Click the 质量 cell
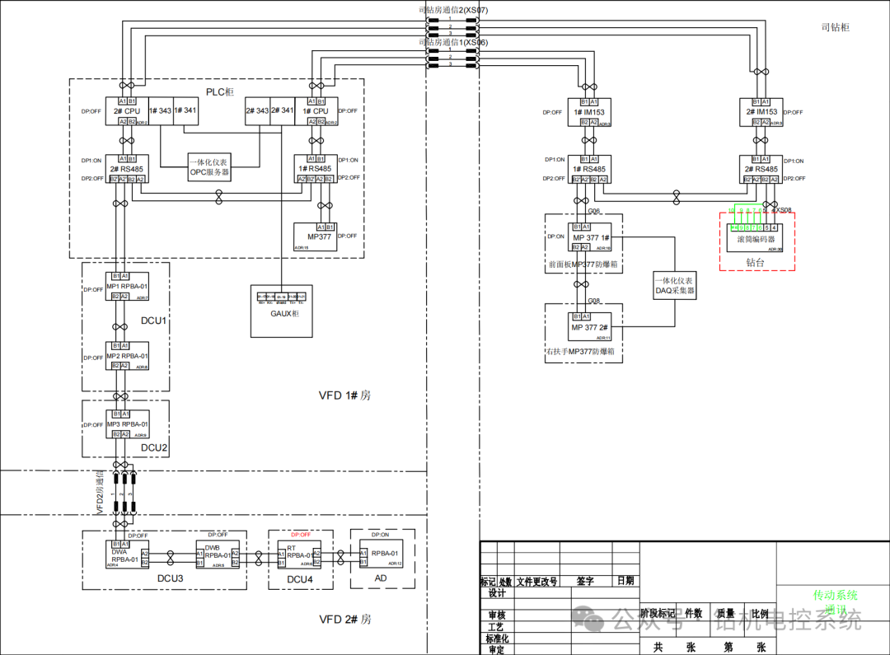890x655 pixels. click(725, 613)
